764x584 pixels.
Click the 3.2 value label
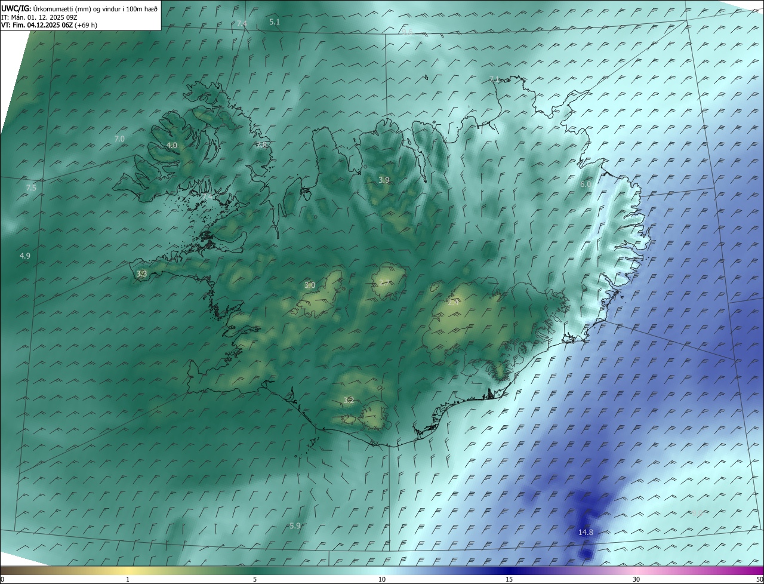click(349, 400)
